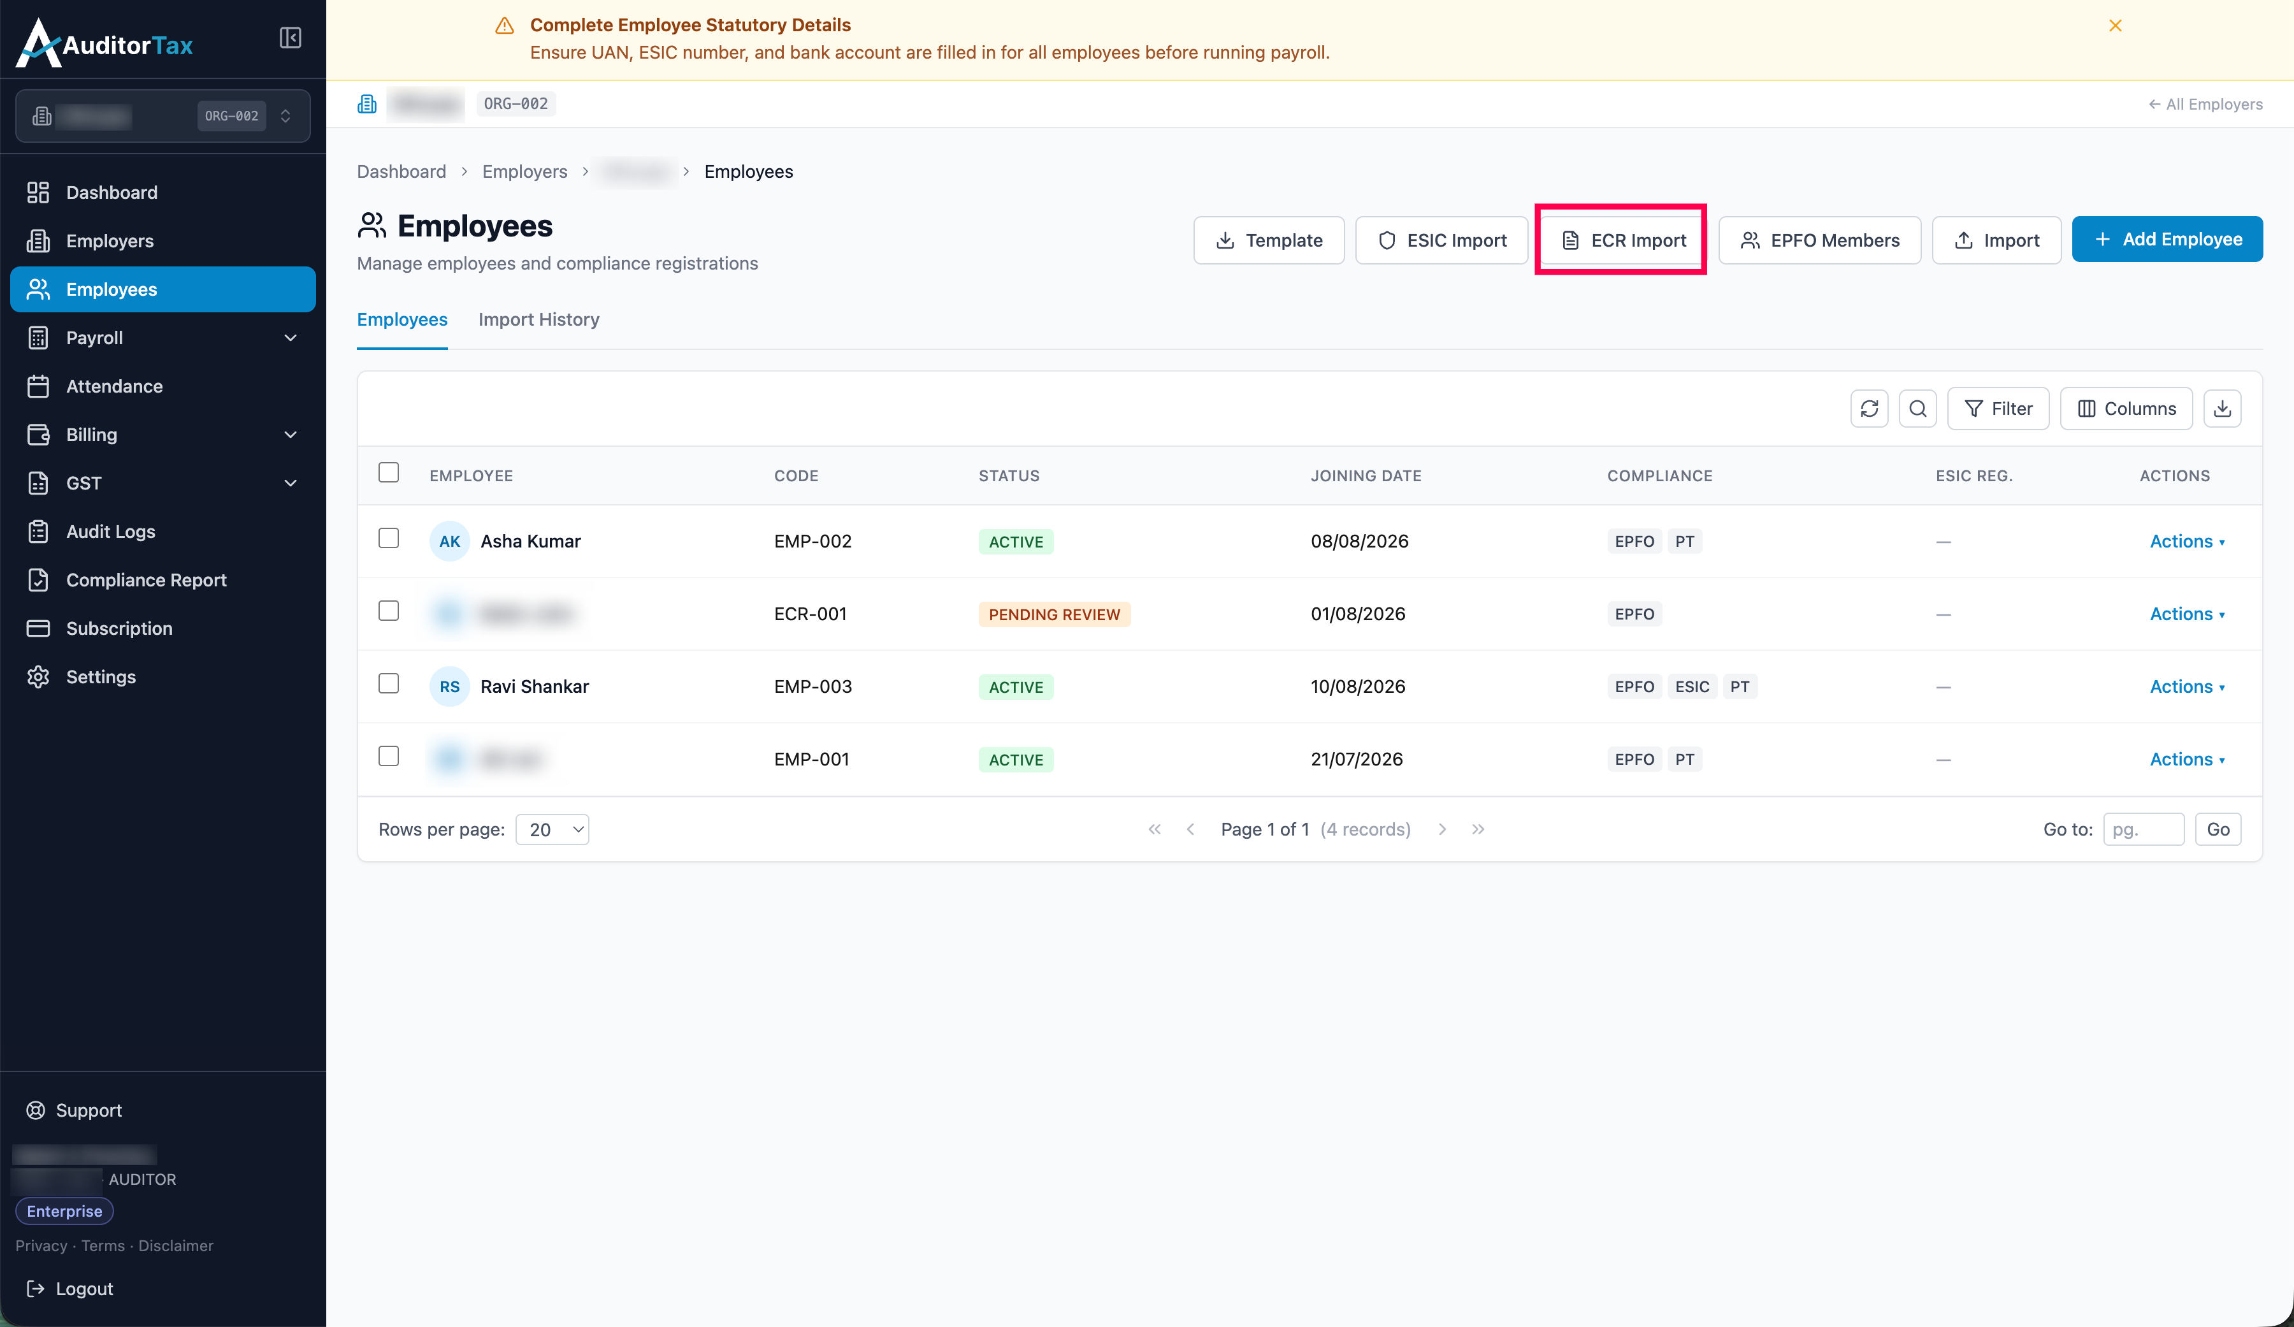Select the Asha Kumar row checkbox

389,539
